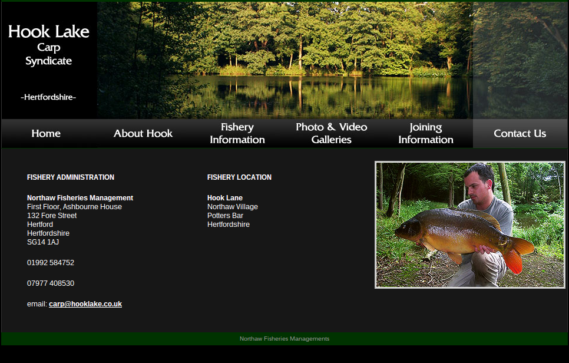Click the Northaw Village address line
This screenshot has height=363, width=569.
point(233,207)
